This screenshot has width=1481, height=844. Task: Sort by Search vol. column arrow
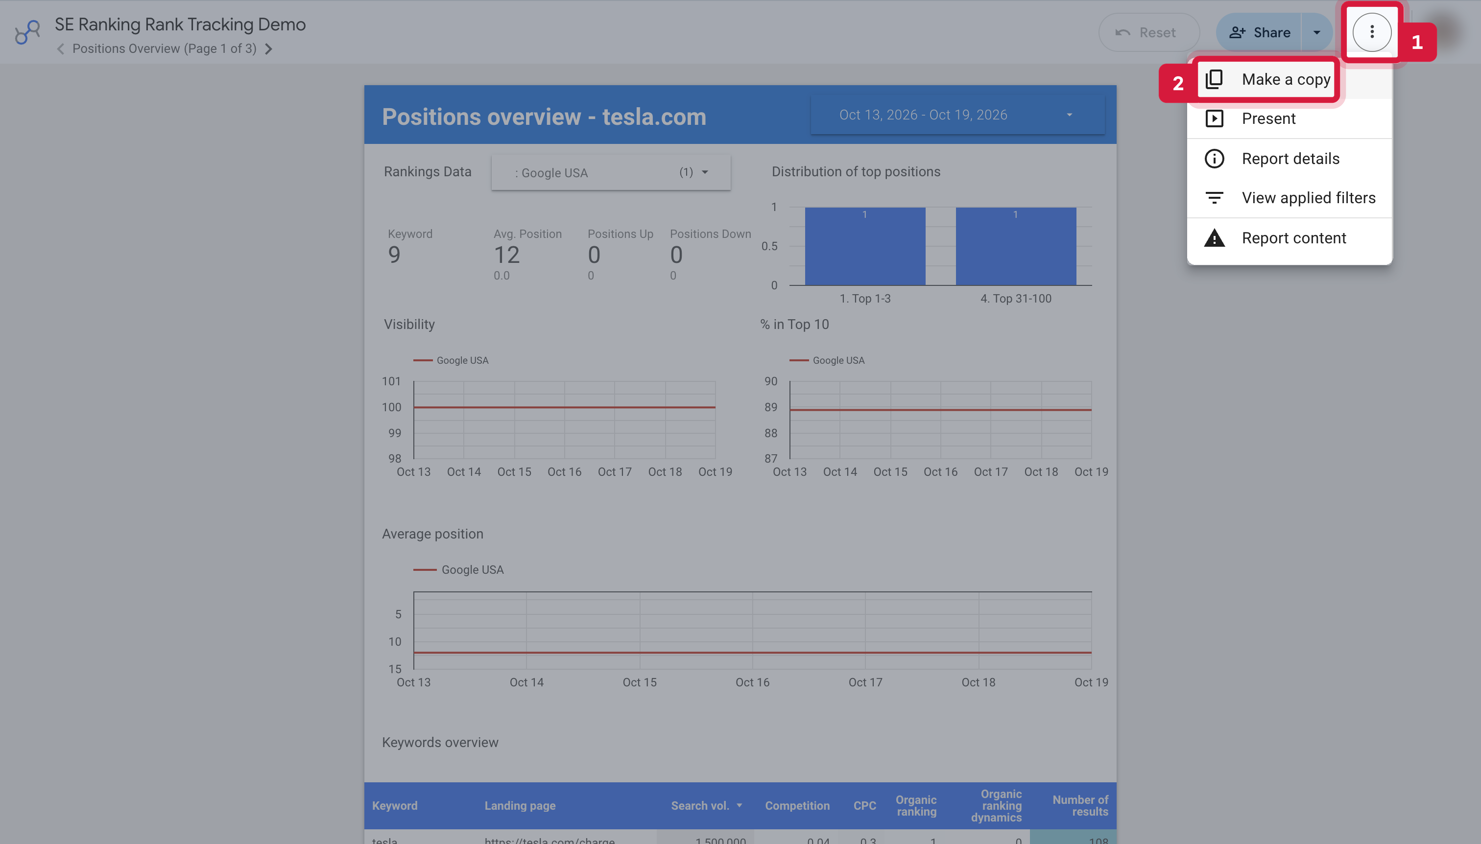[740, 805]
